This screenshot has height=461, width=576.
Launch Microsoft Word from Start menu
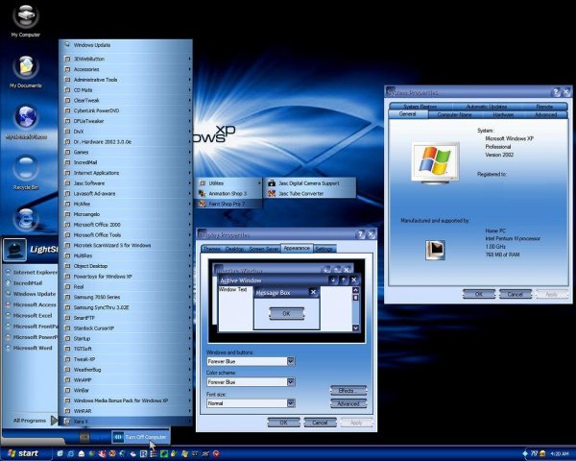click(29, 348)
